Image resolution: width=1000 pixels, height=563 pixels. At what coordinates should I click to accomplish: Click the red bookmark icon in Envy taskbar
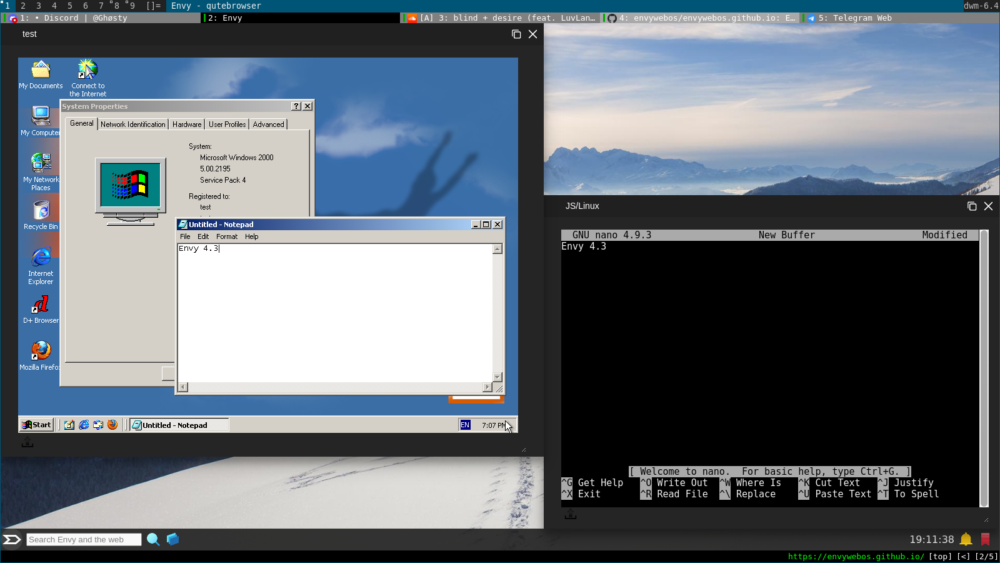click(x=986, y=539)
